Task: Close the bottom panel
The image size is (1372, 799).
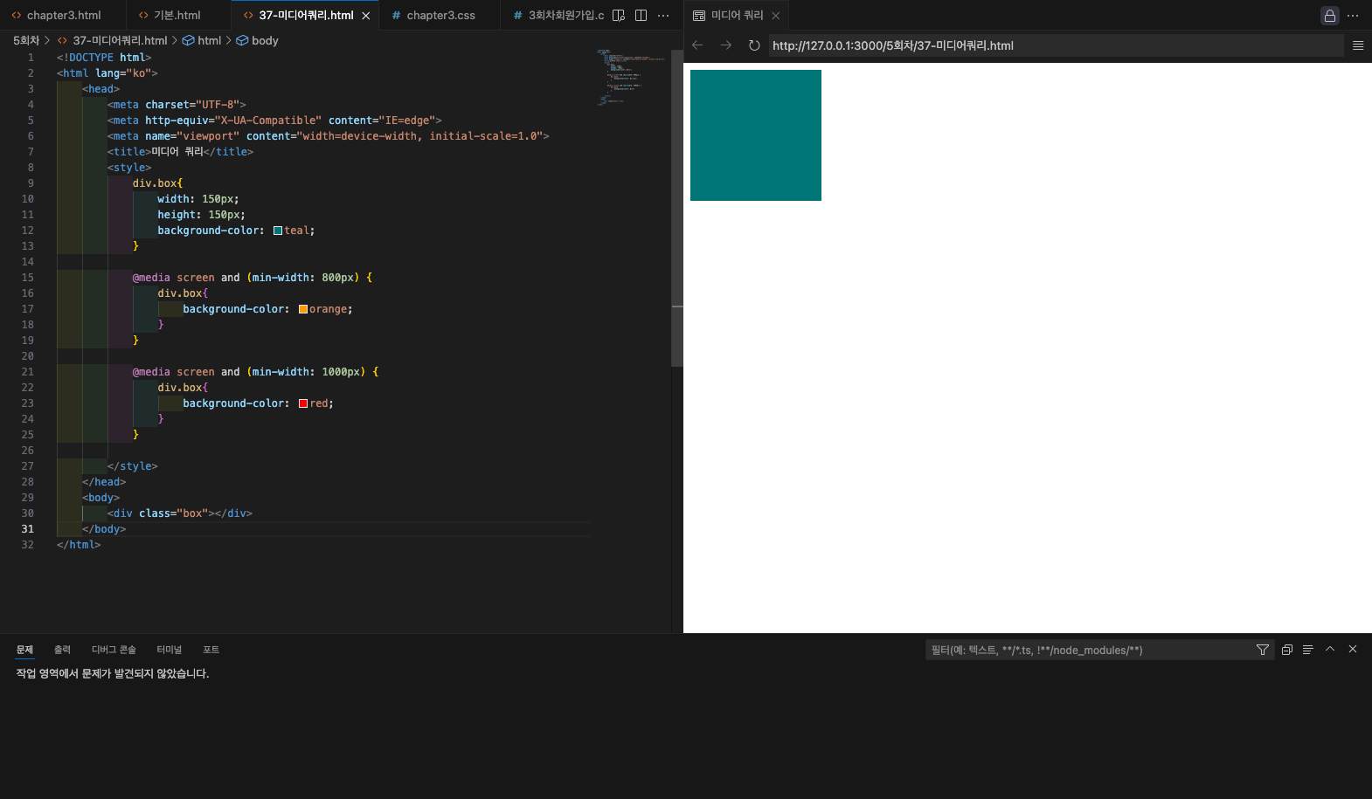Action: click(1353, 649)
